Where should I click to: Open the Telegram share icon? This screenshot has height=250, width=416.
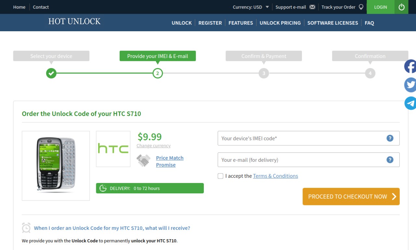(x=410, y=103)
